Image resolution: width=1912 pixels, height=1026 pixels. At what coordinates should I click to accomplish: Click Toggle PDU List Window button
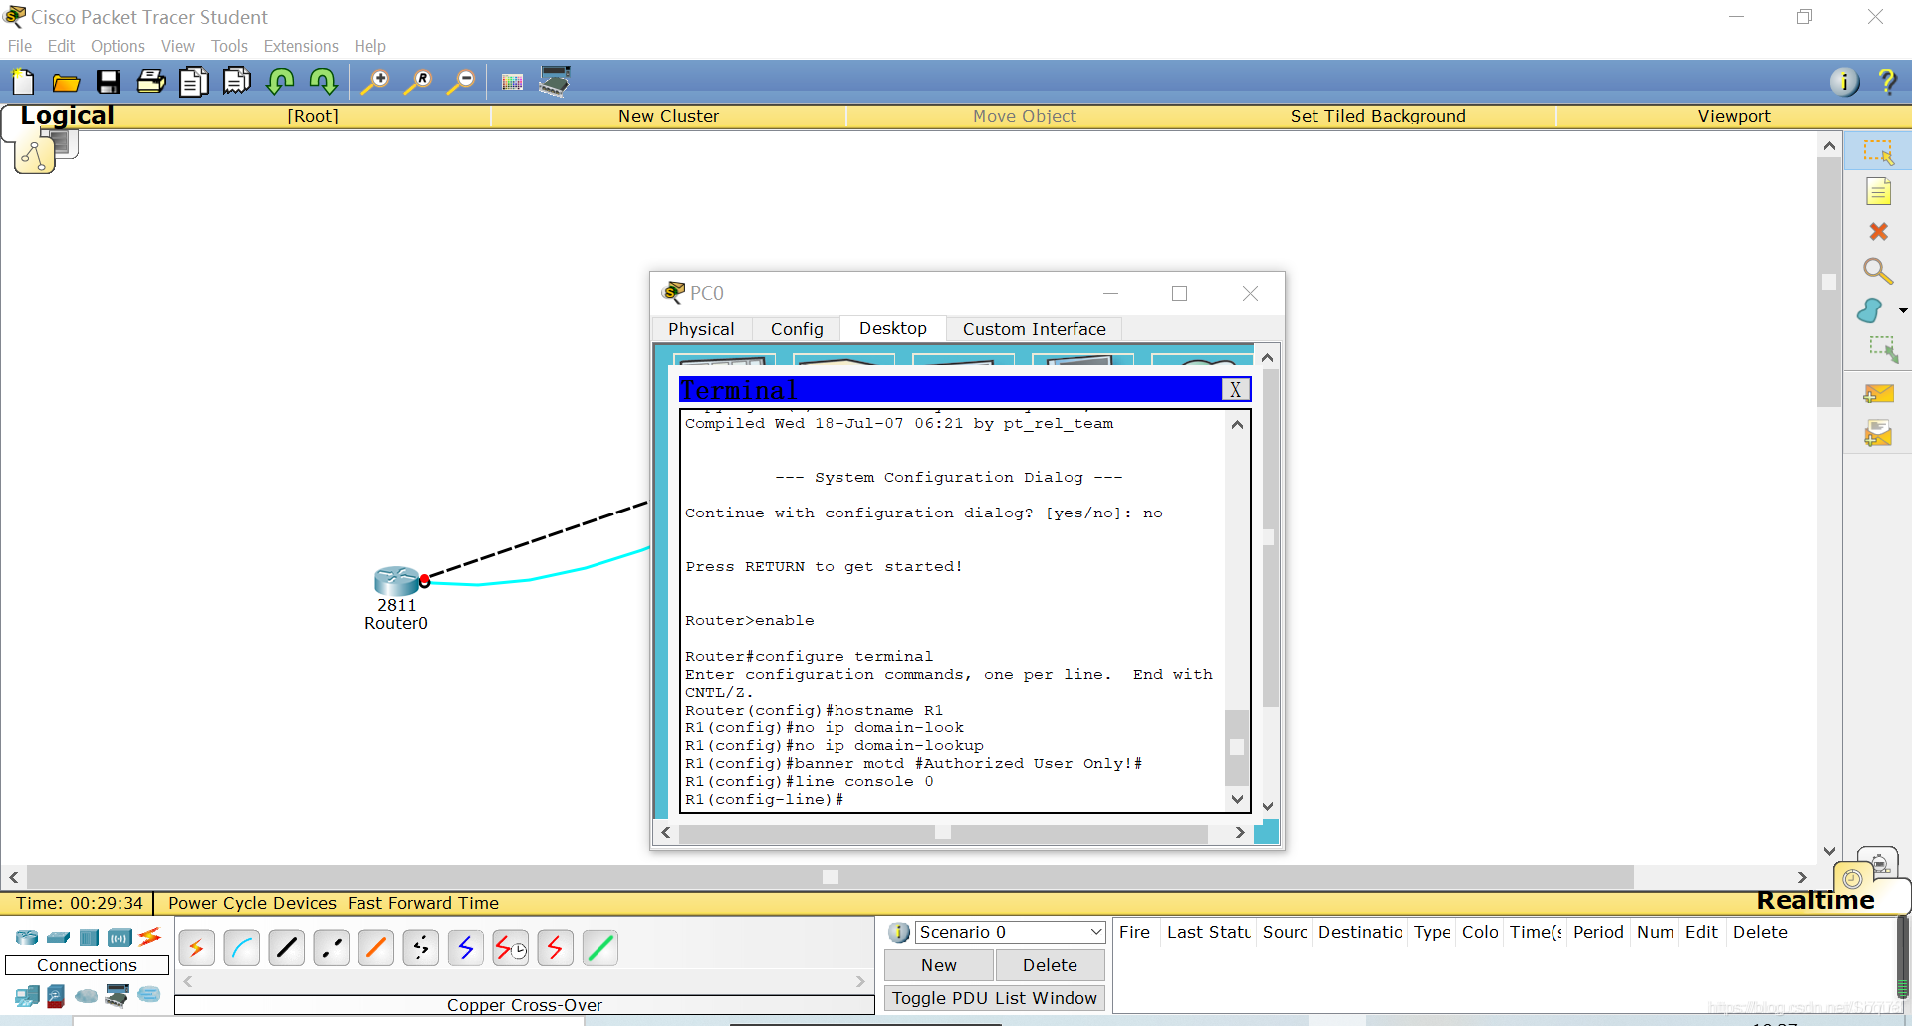[x=994, y=998]
